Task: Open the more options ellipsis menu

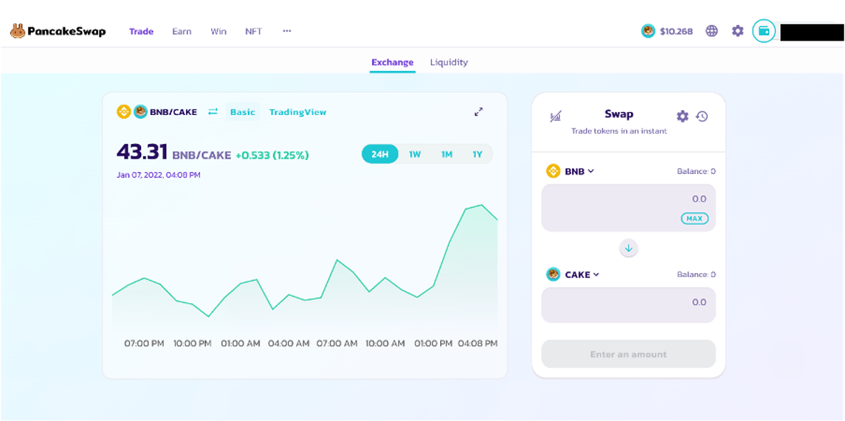Action: click(x=286, y=31)
